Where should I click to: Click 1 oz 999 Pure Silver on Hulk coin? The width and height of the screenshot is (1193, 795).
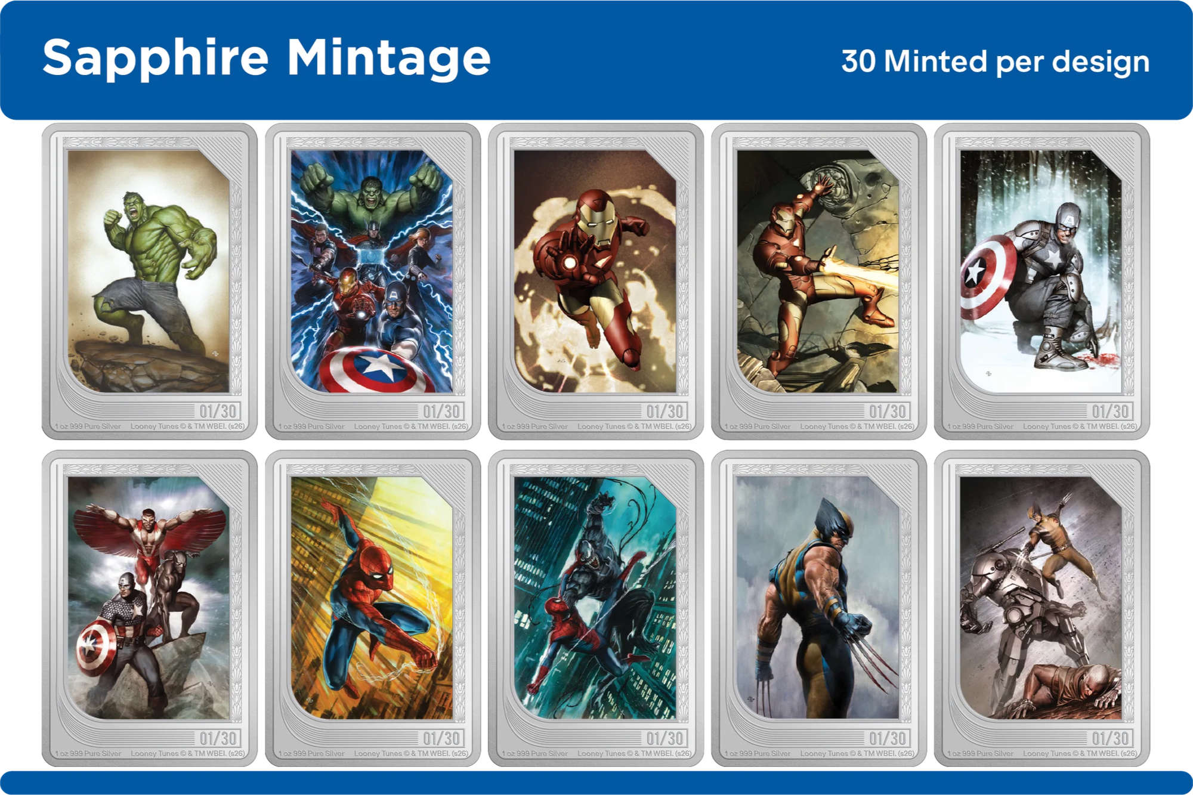88,426
